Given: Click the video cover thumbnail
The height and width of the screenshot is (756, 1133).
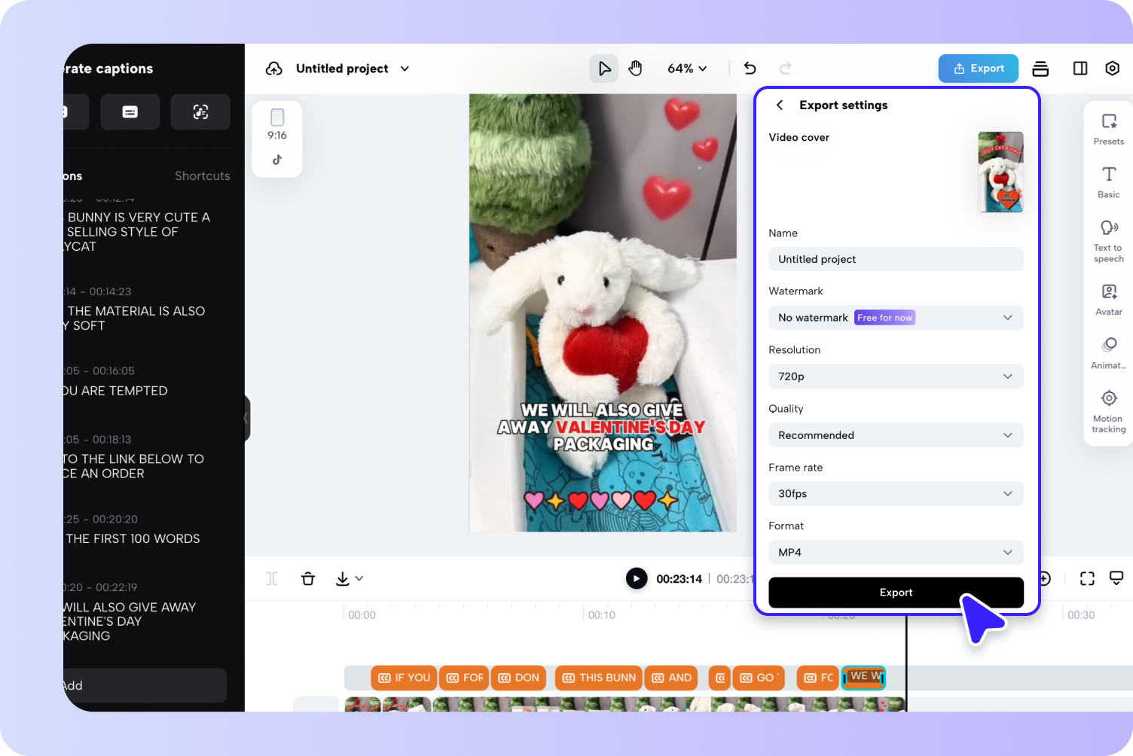Looking at the screenshot, I should click(1000, 172).
